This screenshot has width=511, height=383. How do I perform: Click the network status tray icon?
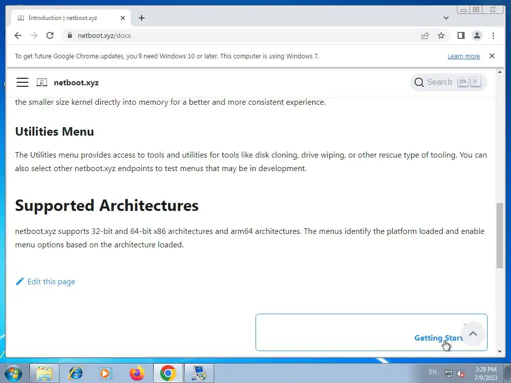pyautogui.click(x=449, y=374)
